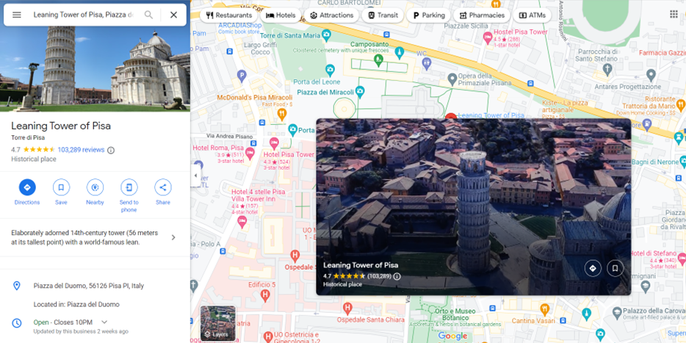The height and width of the screenshot is (343, 686).
Task: Select Cantina Vasari restaurant pin
Action: click(x=545, y=309)
